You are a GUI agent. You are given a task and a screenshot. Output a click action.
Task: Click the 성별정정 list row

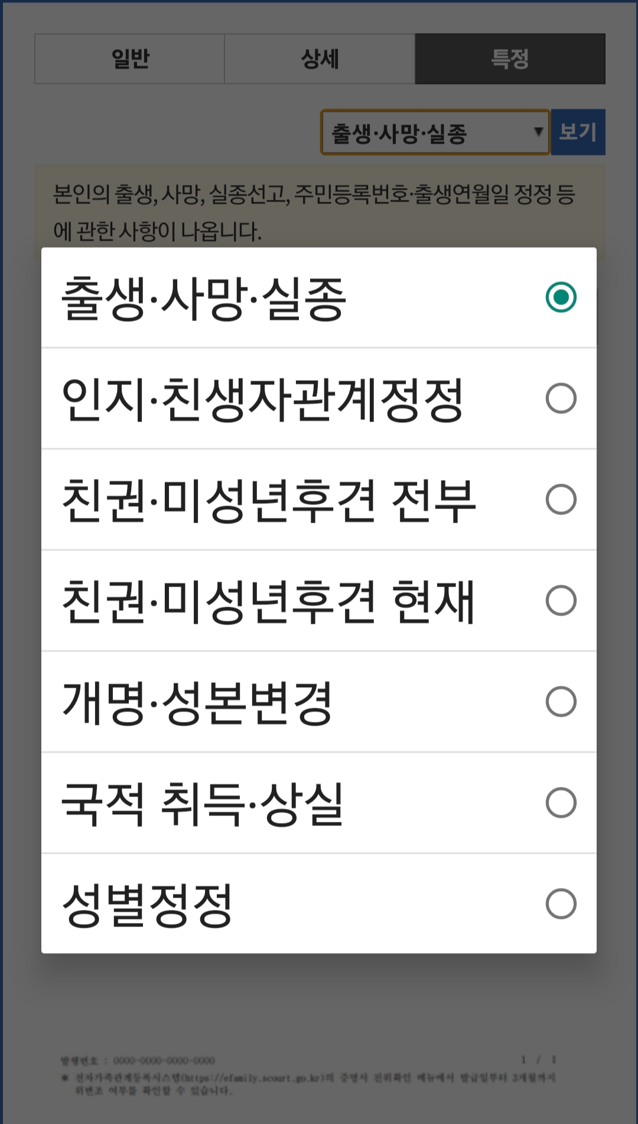click(319, 903)
